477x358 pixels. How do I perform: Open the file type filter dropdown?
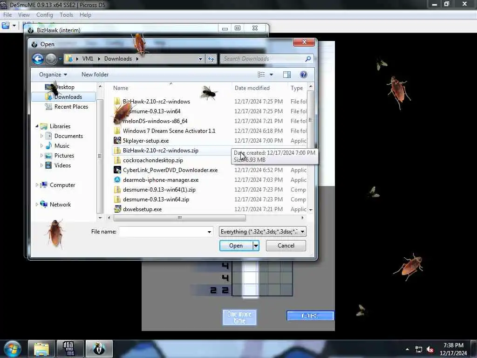coord(302,232)
